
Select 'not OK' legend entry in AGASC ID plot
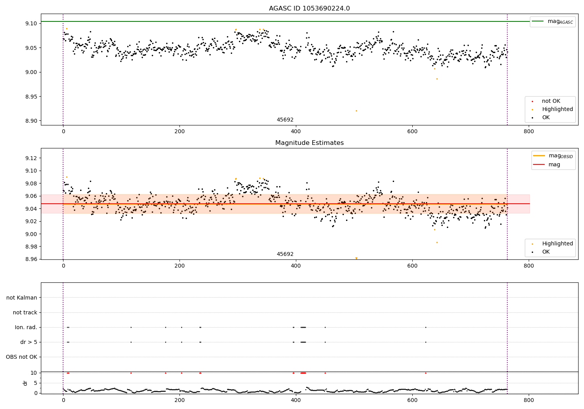tap(551, 101)
